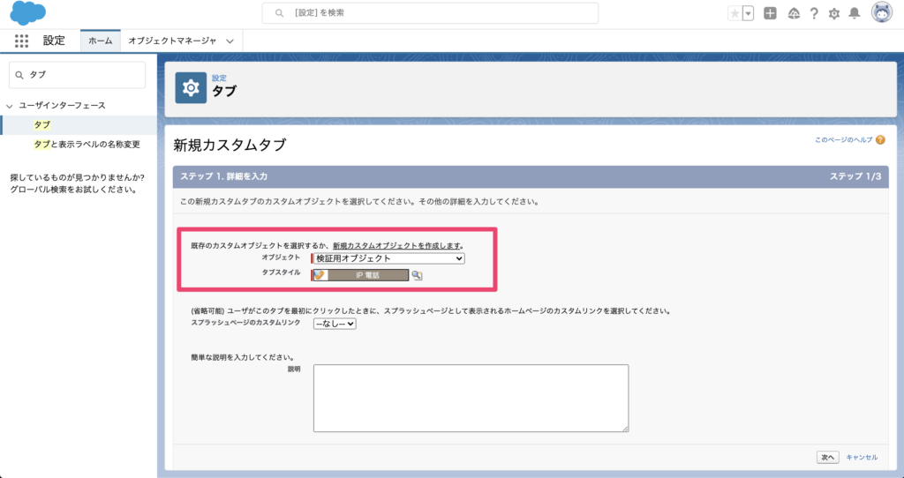
Task: Click the 次へ button
Action: pos(826,457)
